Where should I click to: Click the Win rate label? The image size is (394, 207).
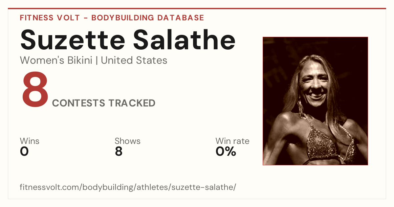(232, 141)
